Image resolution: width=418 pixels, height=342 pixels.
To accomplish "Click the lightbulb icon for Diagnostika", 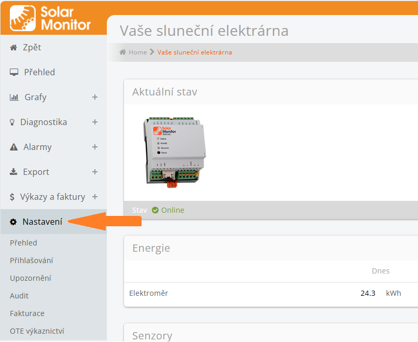I will 12,122.
